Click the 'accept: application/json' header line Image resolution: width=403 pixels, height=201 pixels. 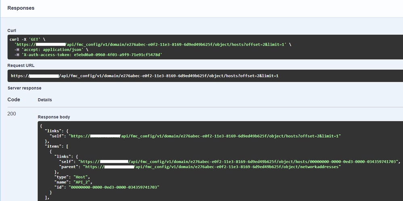[x=51, y=50]
